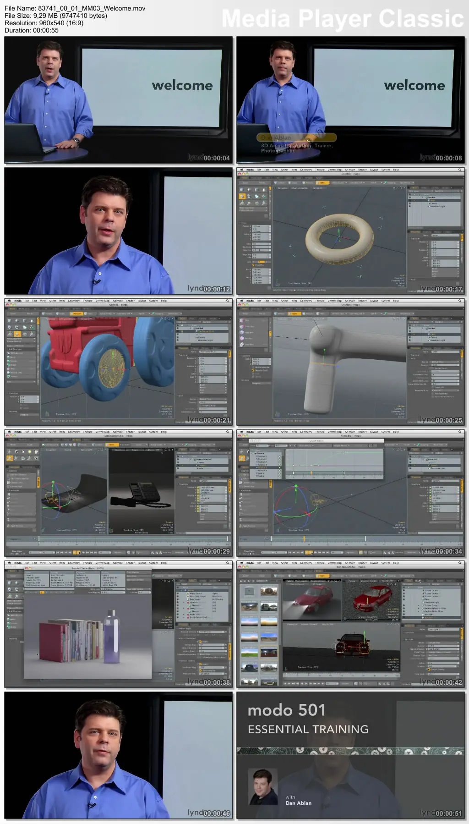Click 'ESSENTIAL TRAINING' on the title card
The height and width of the screenshot is (824, 469).
308,729
